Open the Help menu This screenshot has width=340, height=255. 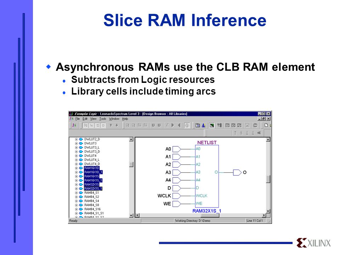(x=125, y=119)
